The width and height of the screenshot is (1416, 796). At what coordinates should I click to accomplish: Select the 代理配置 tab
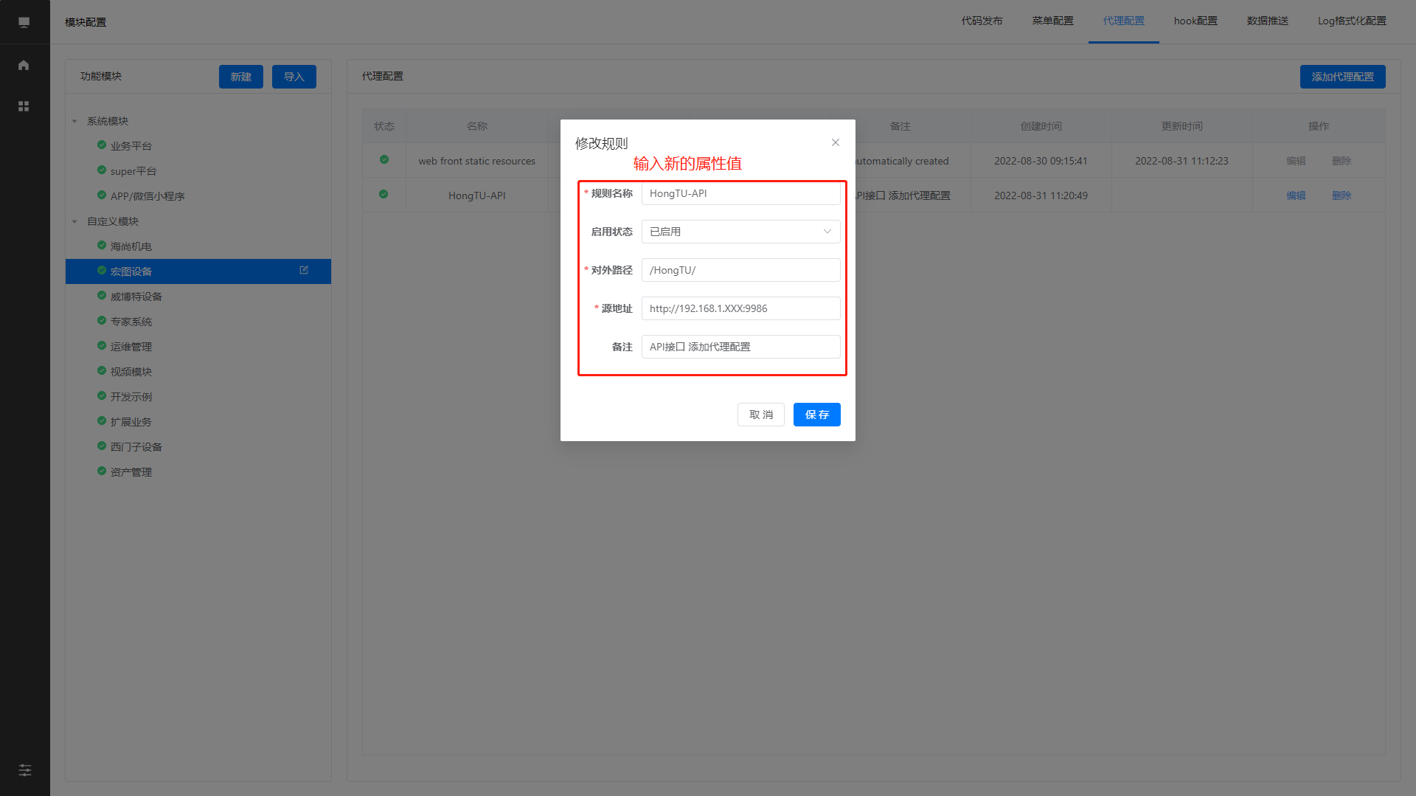[x=1123, y=21]
